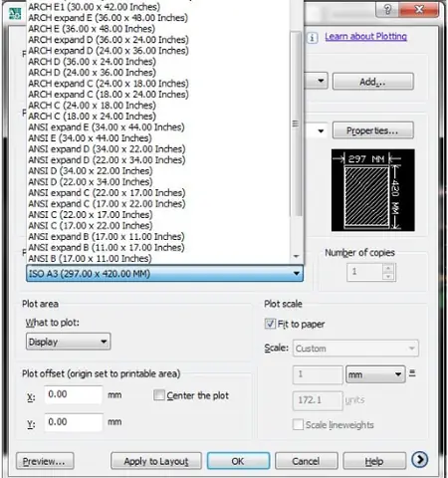Image resolution: width=448 pixels, height=478 pixels.
Task: Toggle Scale lineweights checkbox
Action: [298, 424]
